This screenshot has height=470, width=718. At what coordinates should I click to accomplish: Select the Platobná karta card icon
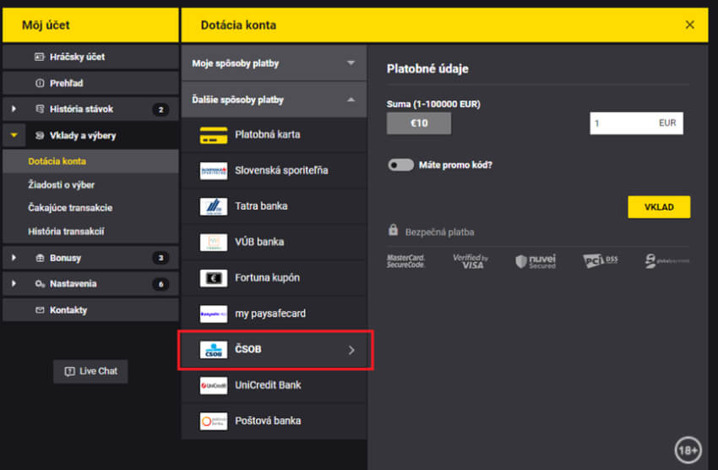click(x=214, y=135)
